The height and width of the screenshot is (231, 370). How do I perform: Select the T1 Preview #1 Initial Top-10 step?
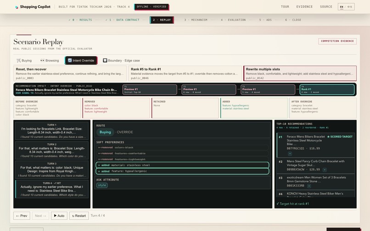[150, 89]
